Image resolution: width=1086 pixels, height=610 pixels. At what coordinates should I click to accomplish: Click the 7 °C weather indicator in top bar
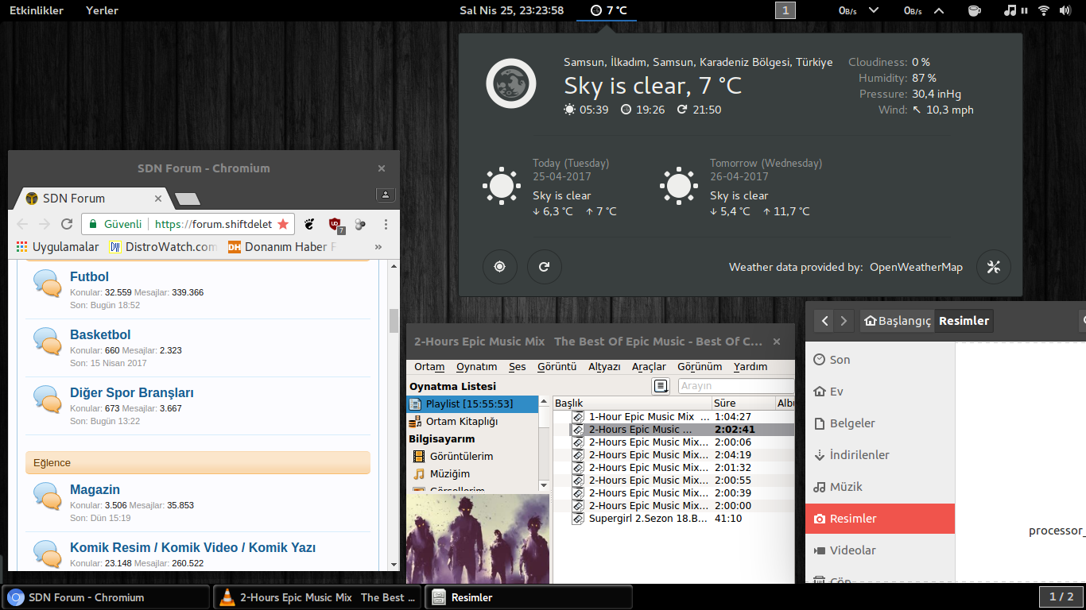609,10
